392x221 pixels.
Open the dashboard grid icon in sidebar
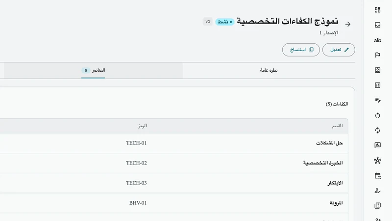pos(377,10)
